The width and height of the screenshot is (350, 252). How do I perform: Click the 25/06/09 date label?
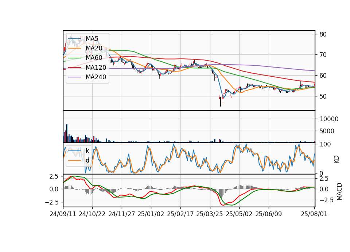269,214
